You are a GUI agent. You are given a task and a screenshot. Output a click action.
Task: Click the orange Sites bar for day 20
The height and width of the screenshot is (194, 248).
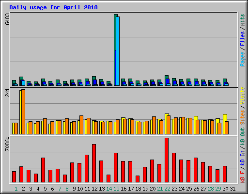click(154, 125)
